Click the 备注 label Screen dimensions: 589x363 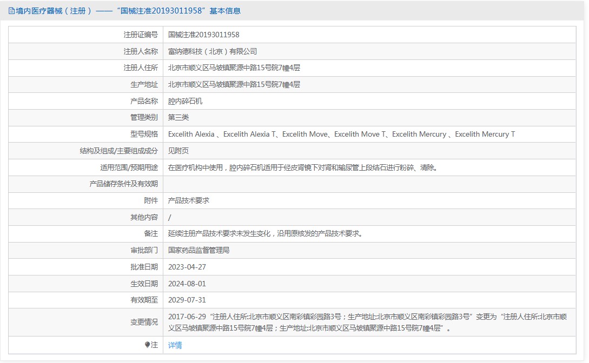tap(151, 233)
